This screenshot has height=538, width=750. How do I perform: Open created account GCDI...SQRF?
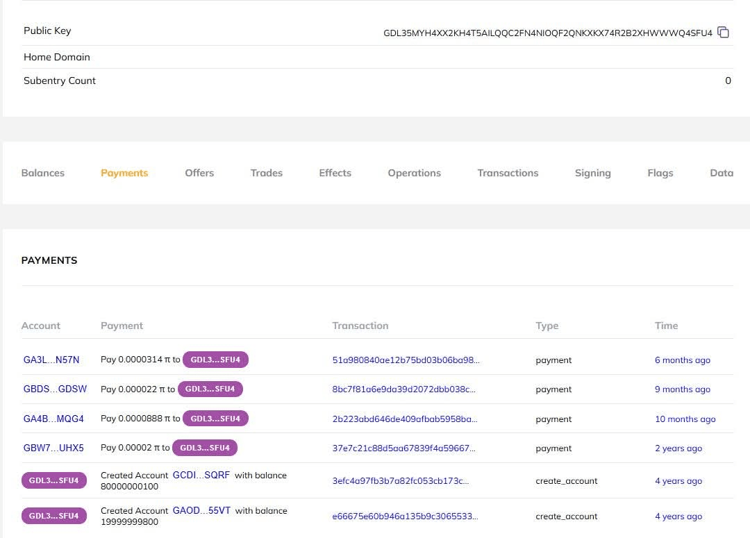(201, 476)
